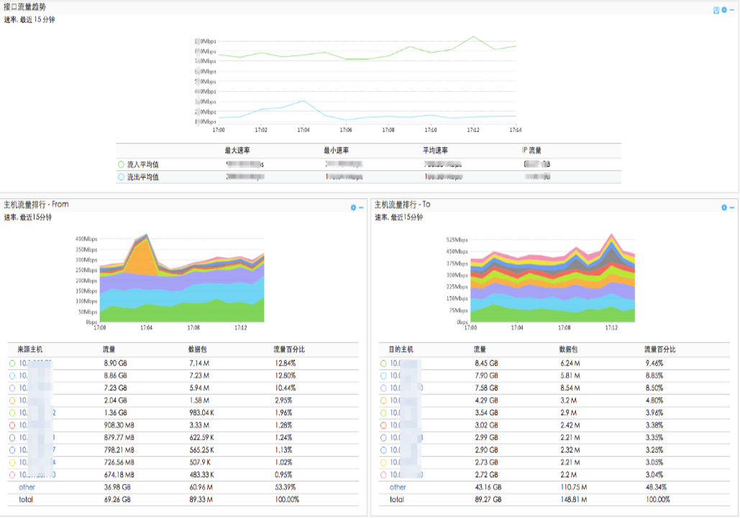This screenshot has width=740, height=518.
Task: Click yellow circle of 726.56 MB source row
Action: (12, 463)
